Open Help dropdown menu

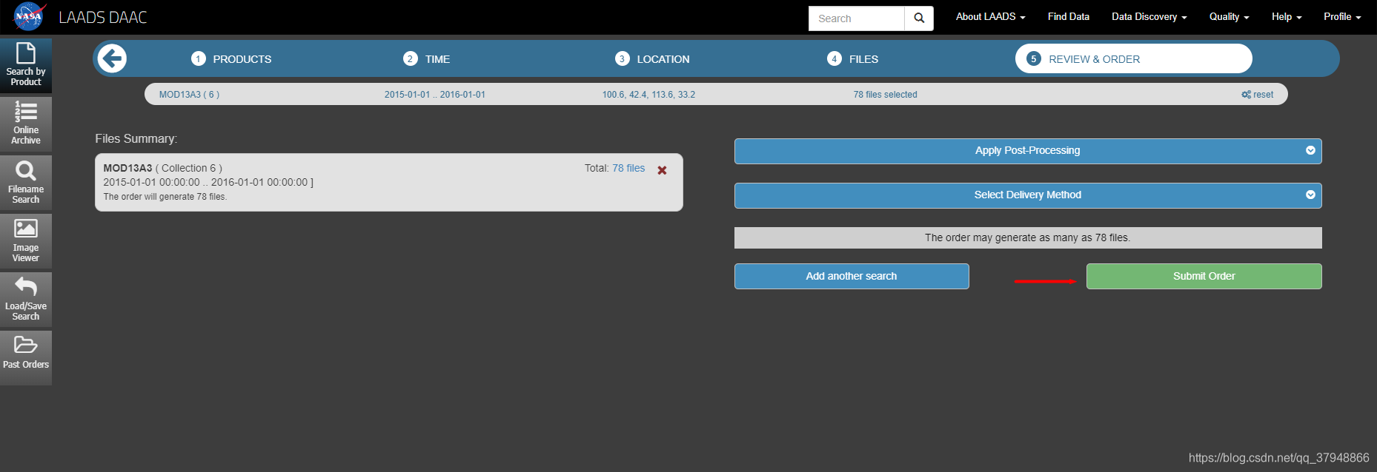[1287, 16]
